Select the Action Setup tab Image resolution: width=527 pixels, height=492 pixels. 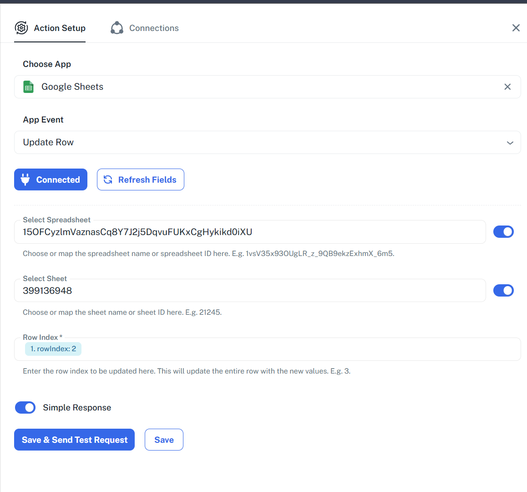coord(50,28)
